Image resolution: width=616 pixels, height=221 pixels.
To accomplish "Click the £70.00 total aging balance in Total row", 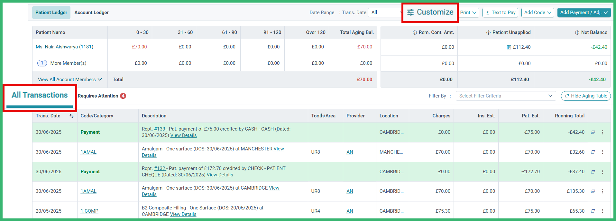I will [x=364, y=80].
